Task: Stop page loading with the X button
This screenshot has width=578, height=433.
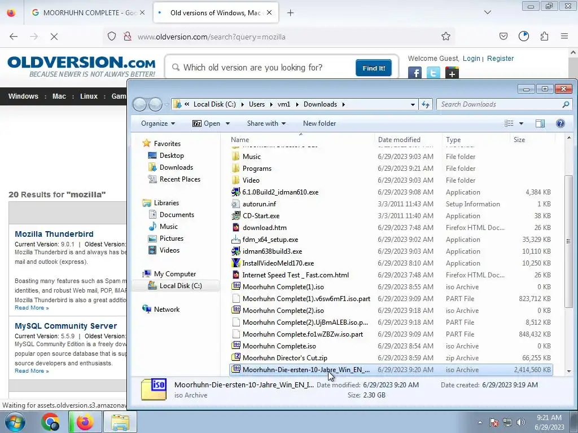Action: click(54, 37)
